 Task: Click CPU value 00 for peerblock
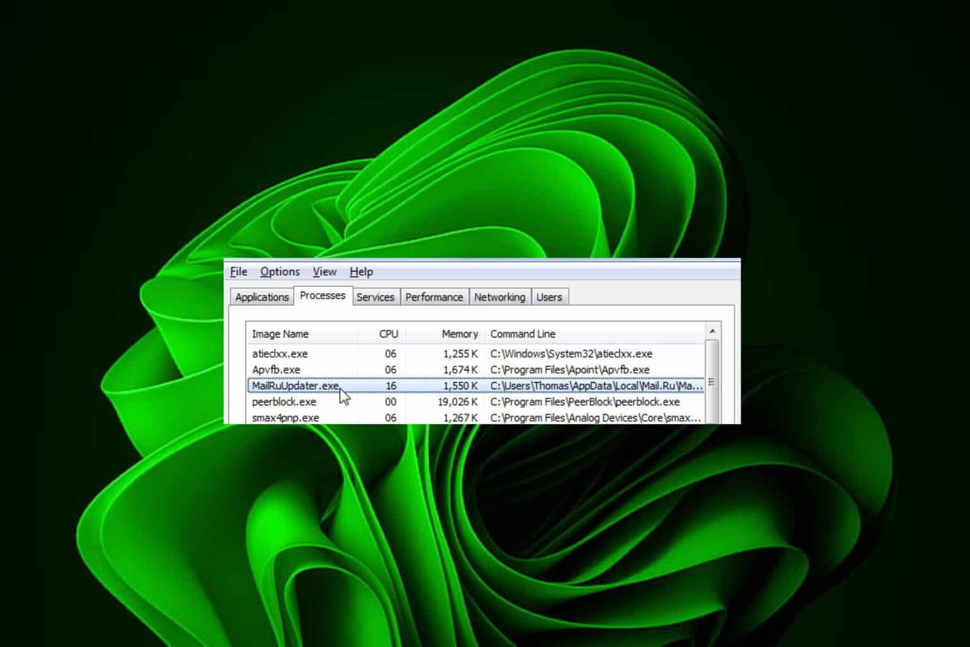click(391, 402)
